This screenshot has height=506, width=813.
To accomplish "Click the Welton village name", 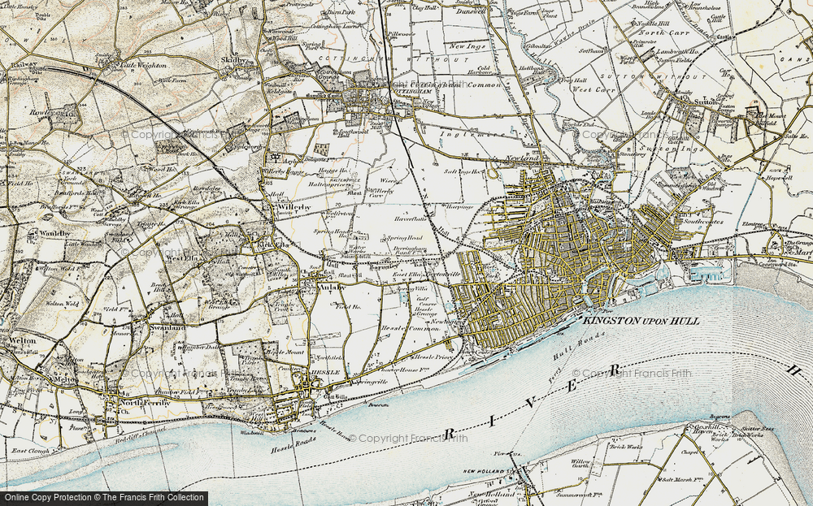I will [22, 341].
